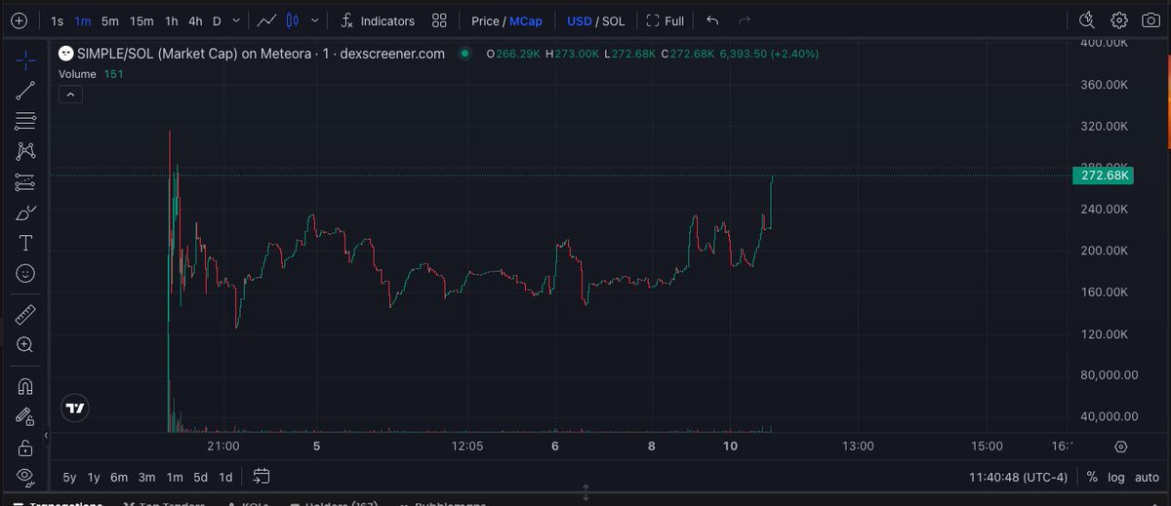
Task: Open the indicator templates grid icon
Action: coord(439,20)
